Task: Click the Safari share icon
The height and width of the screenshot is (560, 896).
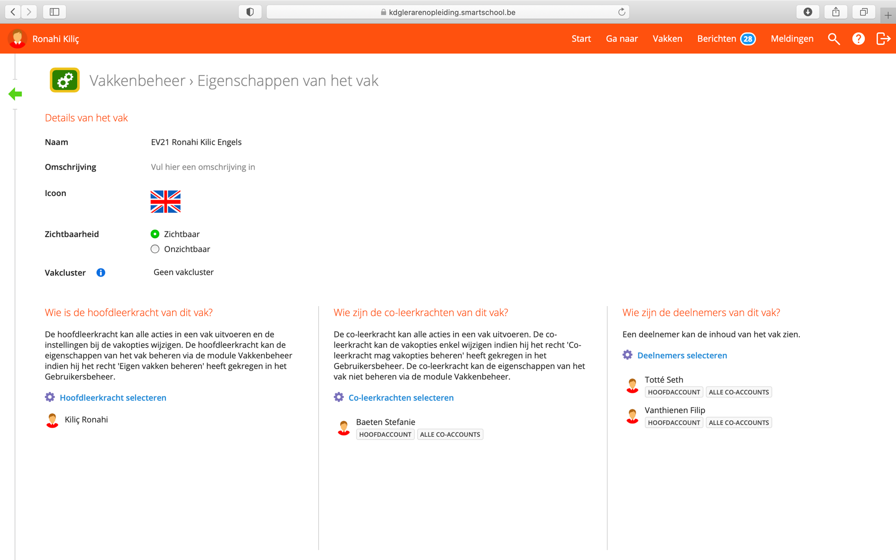Action: click(836, 12)
